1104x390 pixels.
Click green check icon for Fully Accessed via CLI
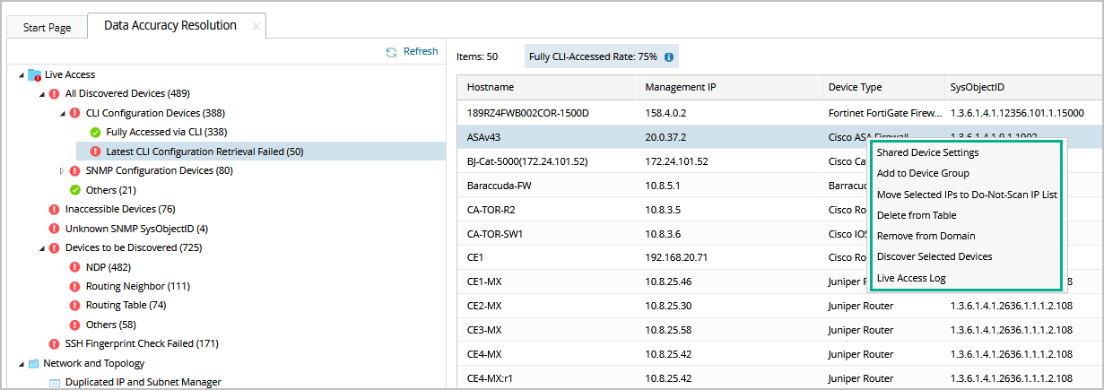(95, 132)
